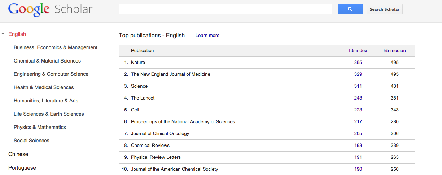Click the Search Scholar button

tap(384, 9)
